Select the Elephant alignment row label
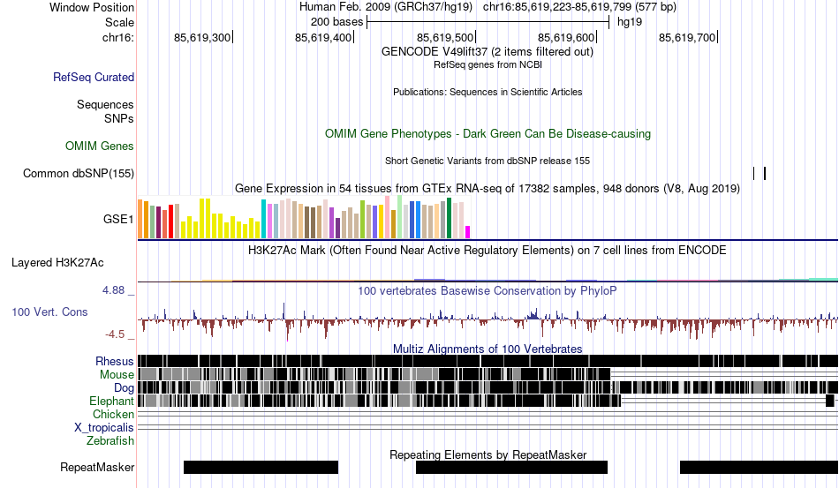The height and width of the screenshot is (488, 839). [x=111, y=401]
